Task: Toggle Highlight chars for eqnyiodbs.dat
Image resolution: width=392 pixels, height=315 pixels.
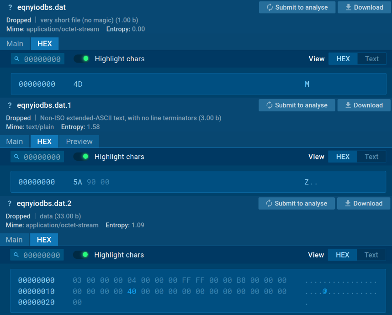Action: [x=82, y=59]
